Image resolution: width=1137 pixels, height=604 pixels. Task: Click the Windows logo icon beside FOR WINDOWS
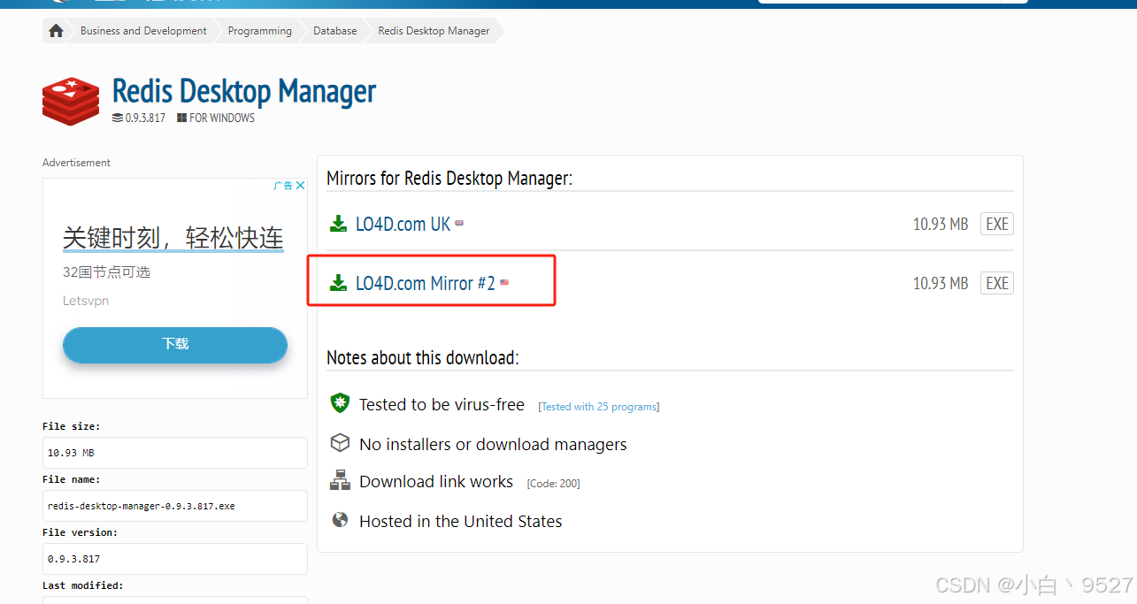[x=181, y=118]
